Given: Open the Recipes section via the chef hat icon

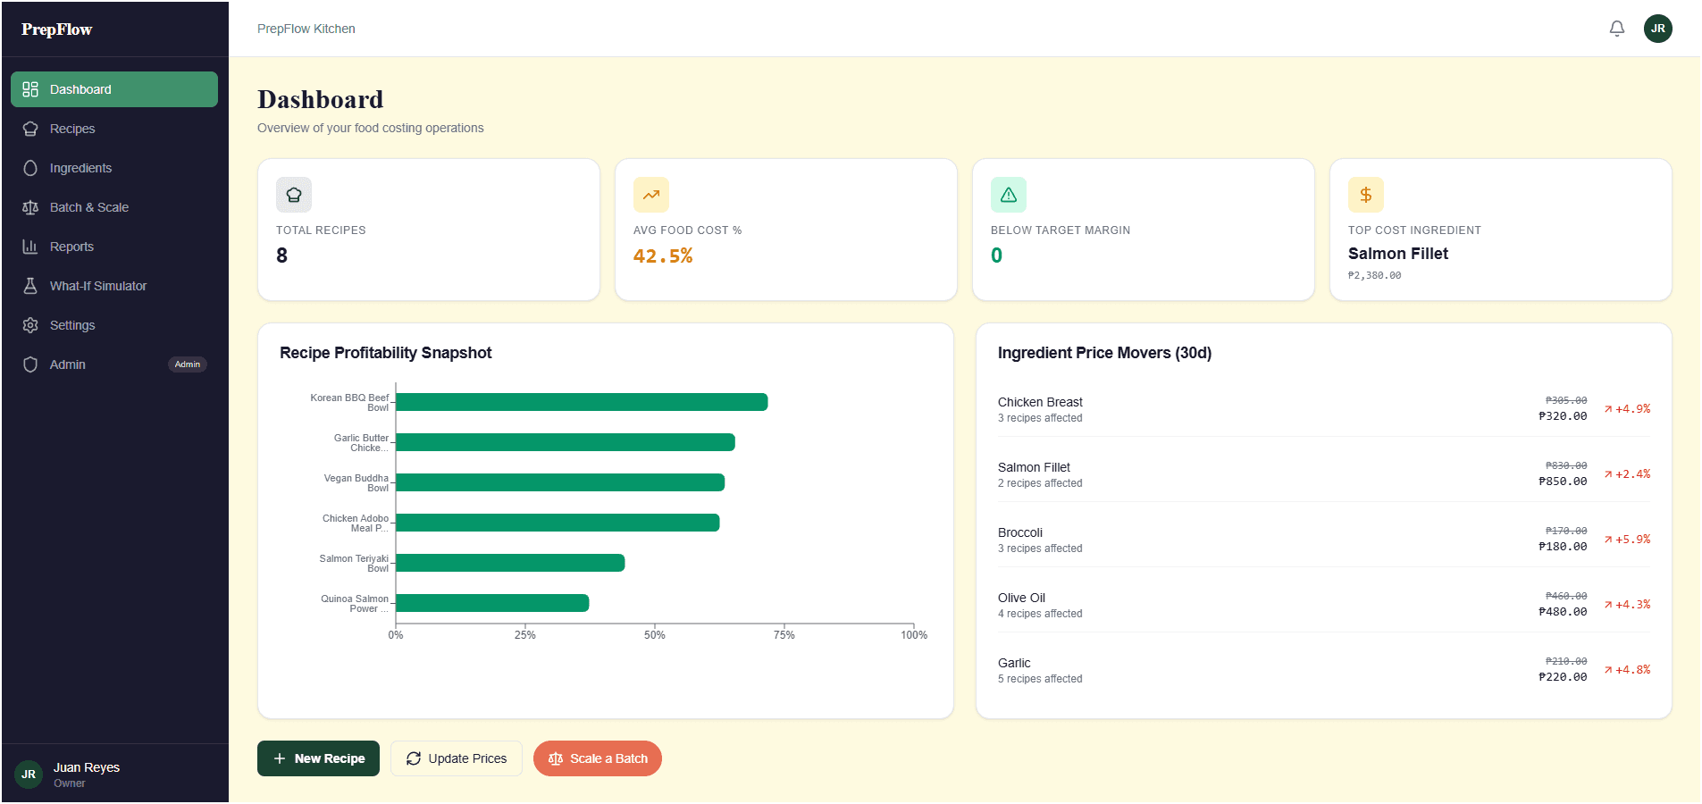Looking at the screenshot, I should click(x=31, y=129).
